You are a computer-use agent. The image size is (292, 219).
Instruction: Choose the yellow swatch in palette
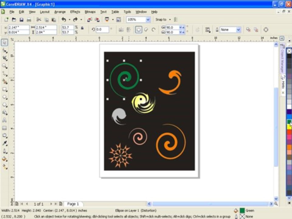(289, 127)
